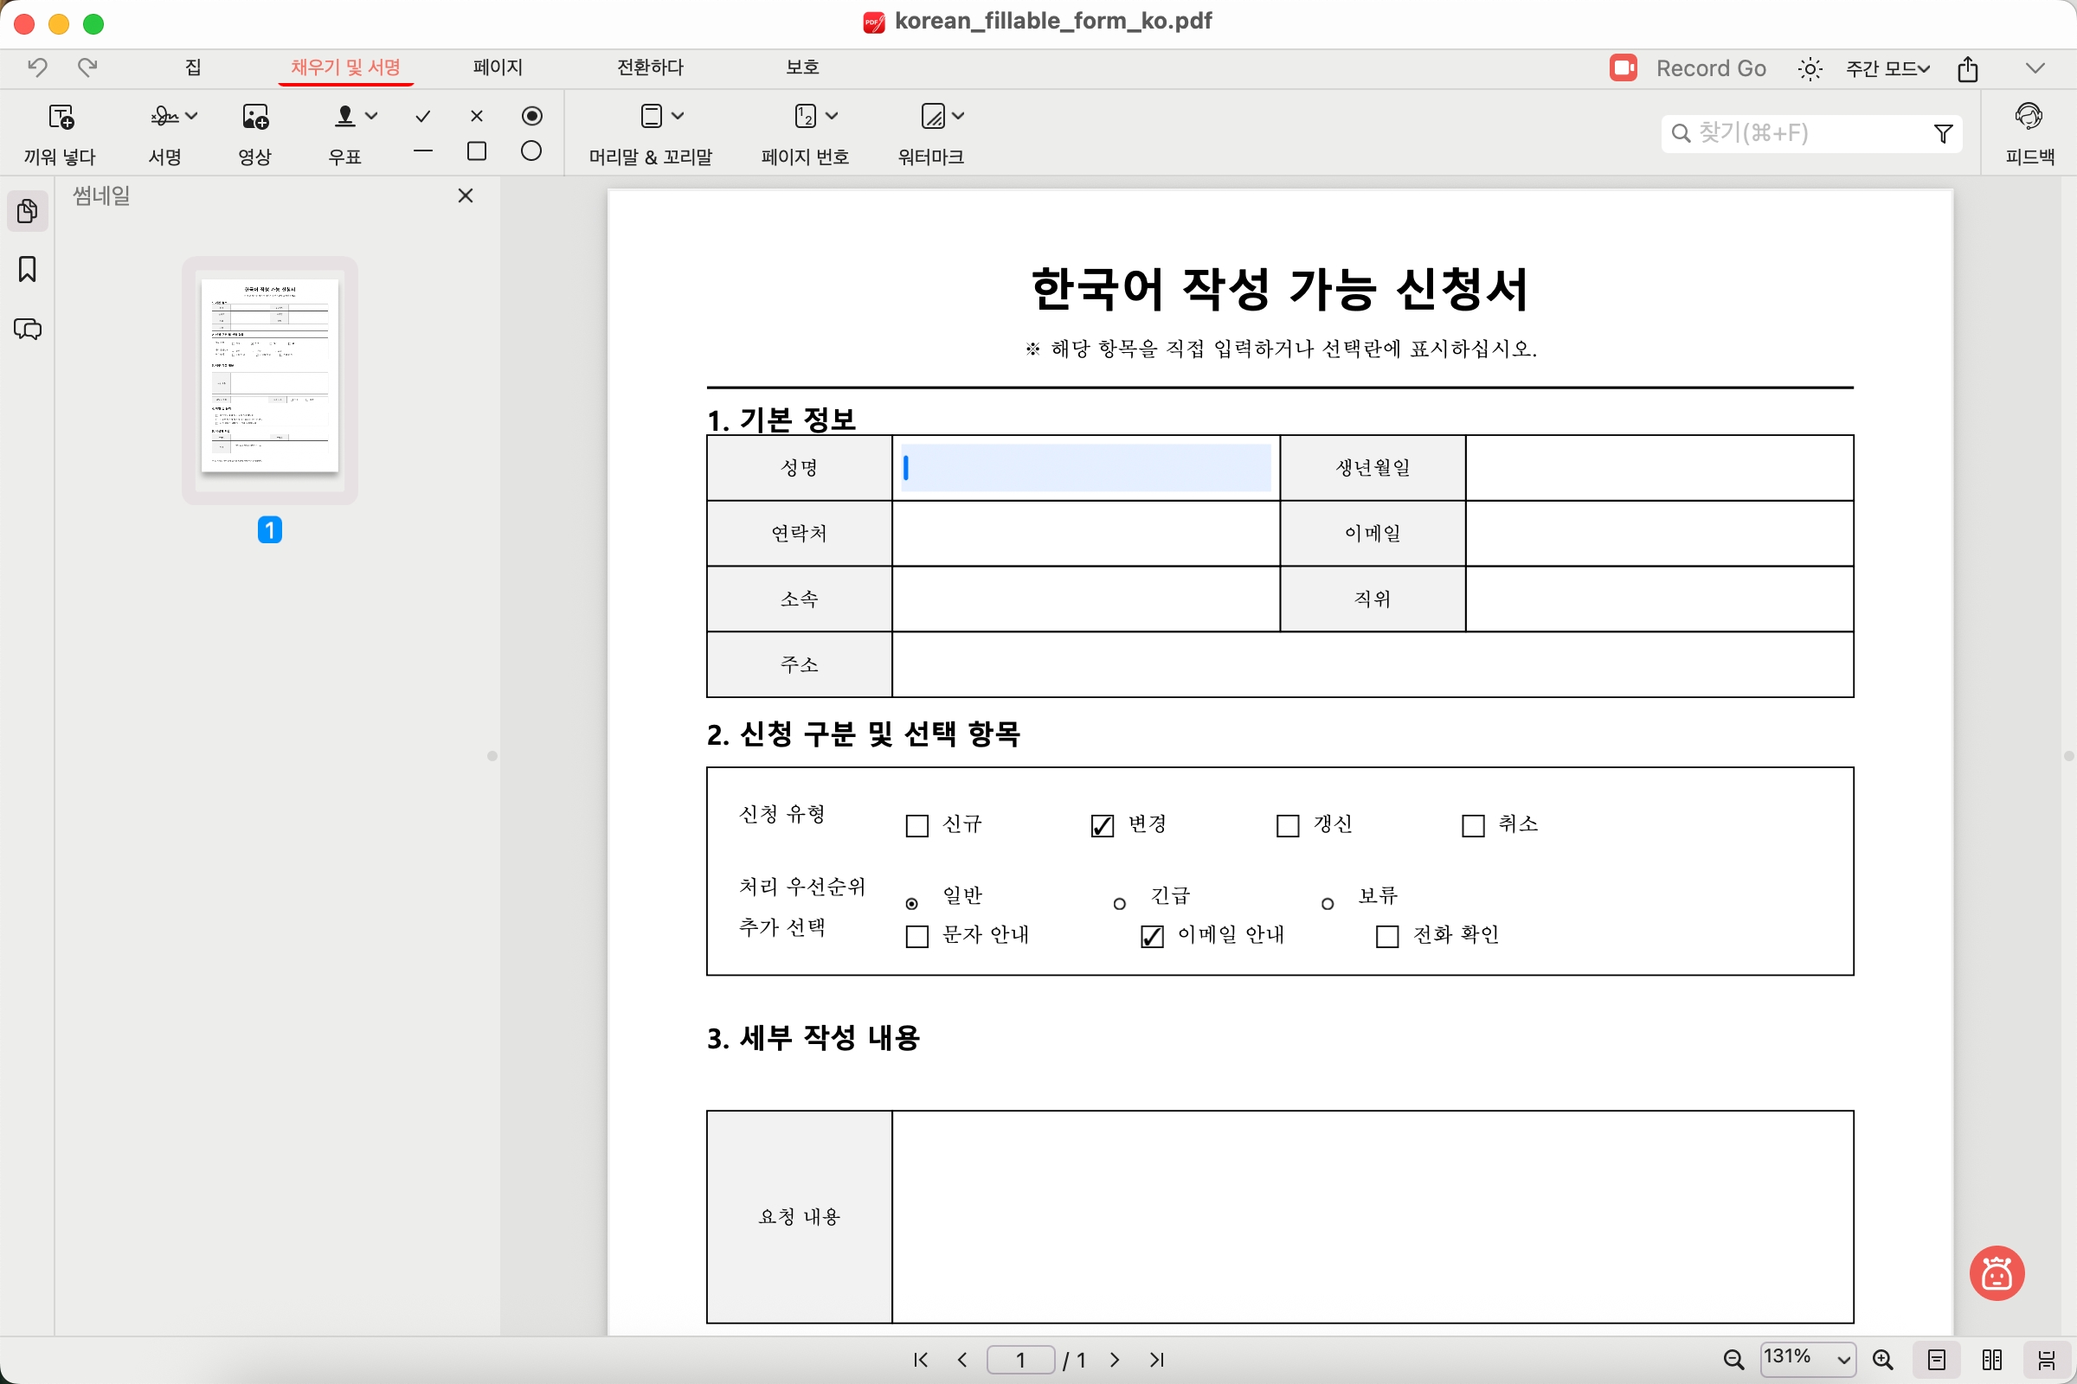
Task: Open the 워터마크 tool
Action: pos(931,133)
